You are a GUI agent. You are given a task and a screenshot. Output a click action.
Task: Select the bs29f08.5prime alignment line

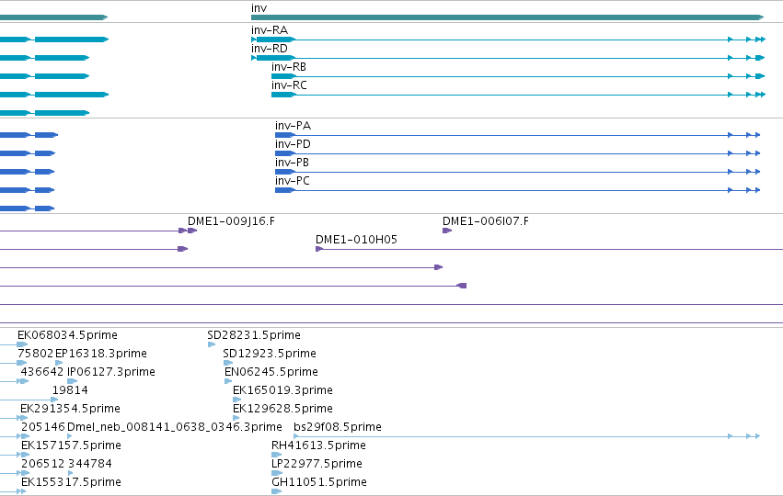click(527, 436)
